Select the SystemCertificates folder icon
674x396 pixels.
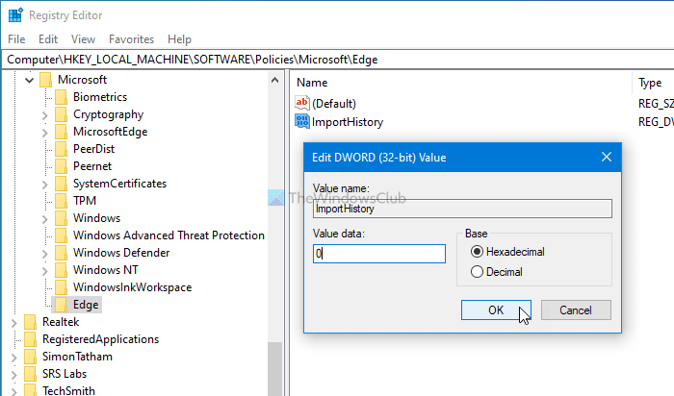(61, 184)
